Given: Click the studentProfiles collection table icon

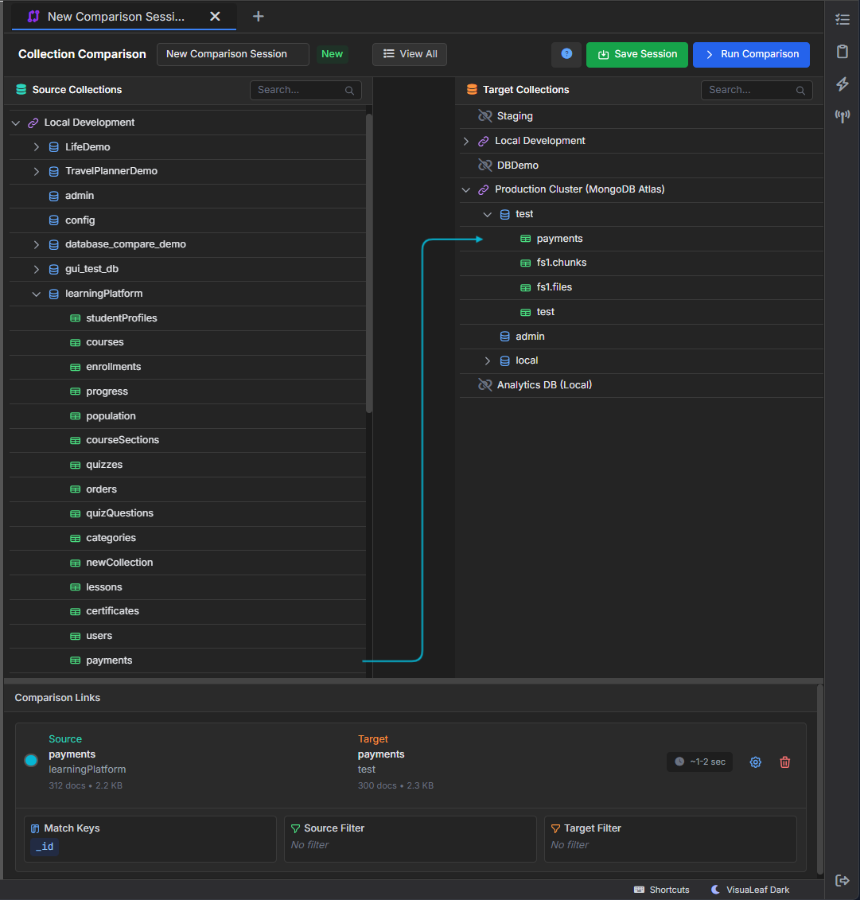Looking at the screenshot, I should pyautogui.click(x=75, y=318).
